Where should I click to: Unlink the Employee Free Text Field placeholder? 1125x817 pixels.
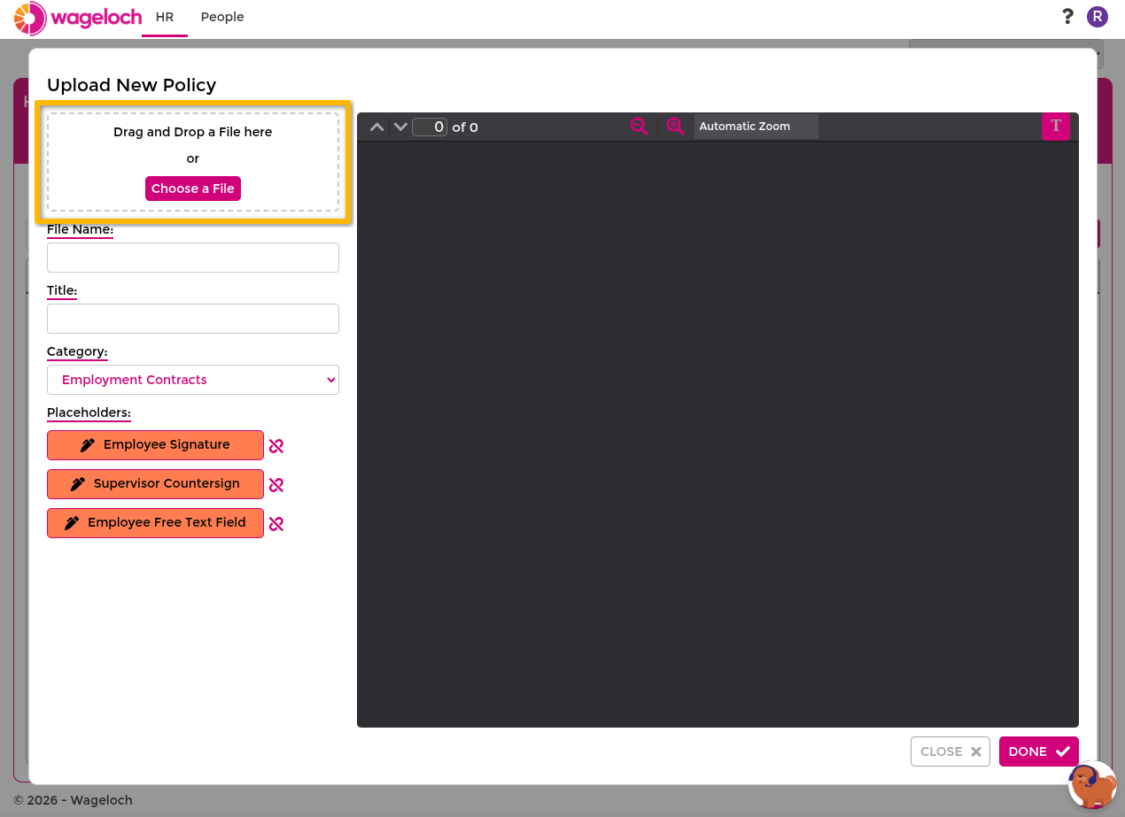(x=276, y=524)
